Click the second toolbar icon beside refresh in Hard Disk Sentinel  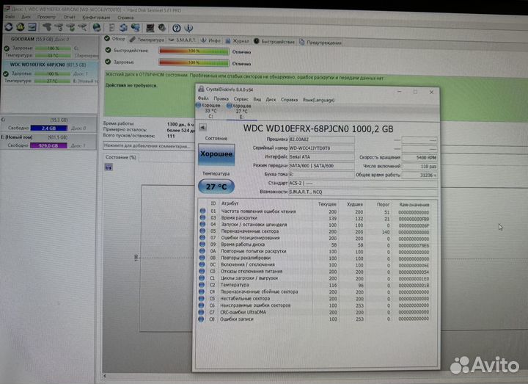pyautogui.click(x=21, y=26)
